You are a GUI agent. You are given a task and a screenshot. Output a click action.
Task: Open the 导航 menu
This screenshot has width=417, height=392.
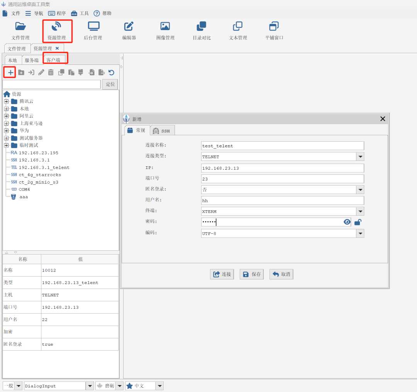coord(34,13)
